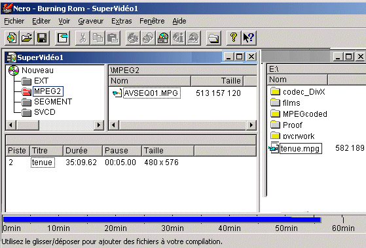The height and width of the screenshot is (248, 366).
Task: Open the file browser with the folder icon
Action: tap(213, 38)
